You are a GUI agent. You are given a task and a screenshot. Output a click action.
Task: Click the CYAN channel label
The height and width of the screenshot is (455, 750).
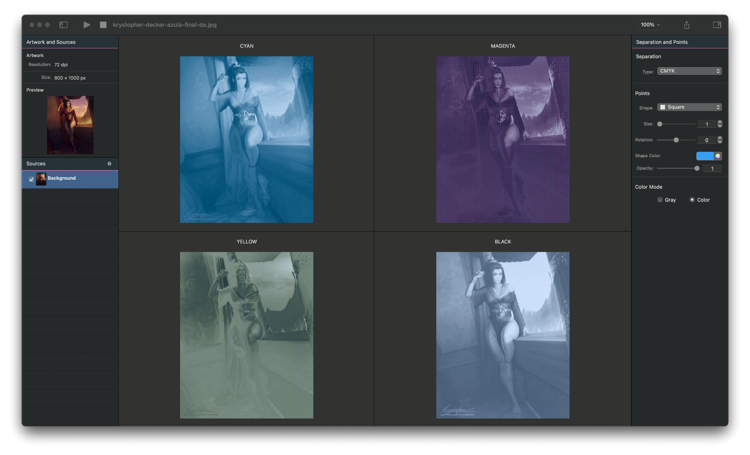click(247, 46)
